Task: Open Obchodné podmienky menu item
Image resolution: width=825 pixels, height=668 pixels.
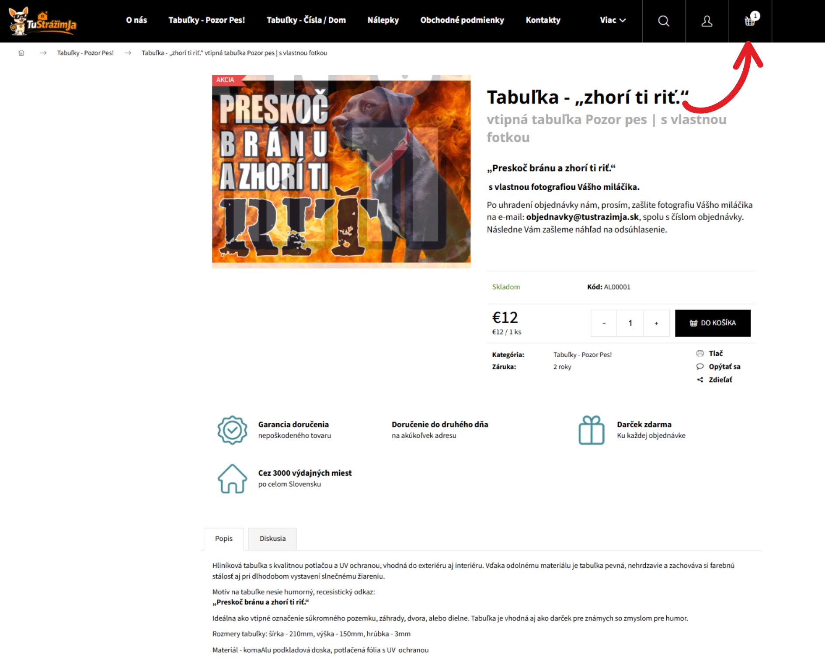Action: (462, 20)
